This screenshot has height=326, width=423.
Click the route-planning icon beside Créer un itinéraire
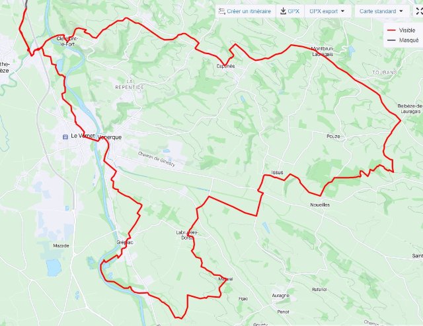(x=222, y=11)
